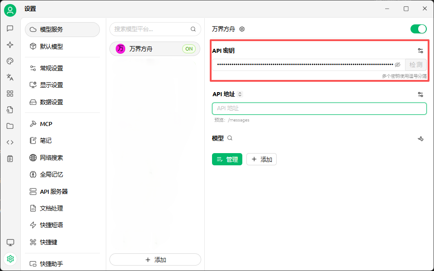Click the green 管理 button

point(227,159)
